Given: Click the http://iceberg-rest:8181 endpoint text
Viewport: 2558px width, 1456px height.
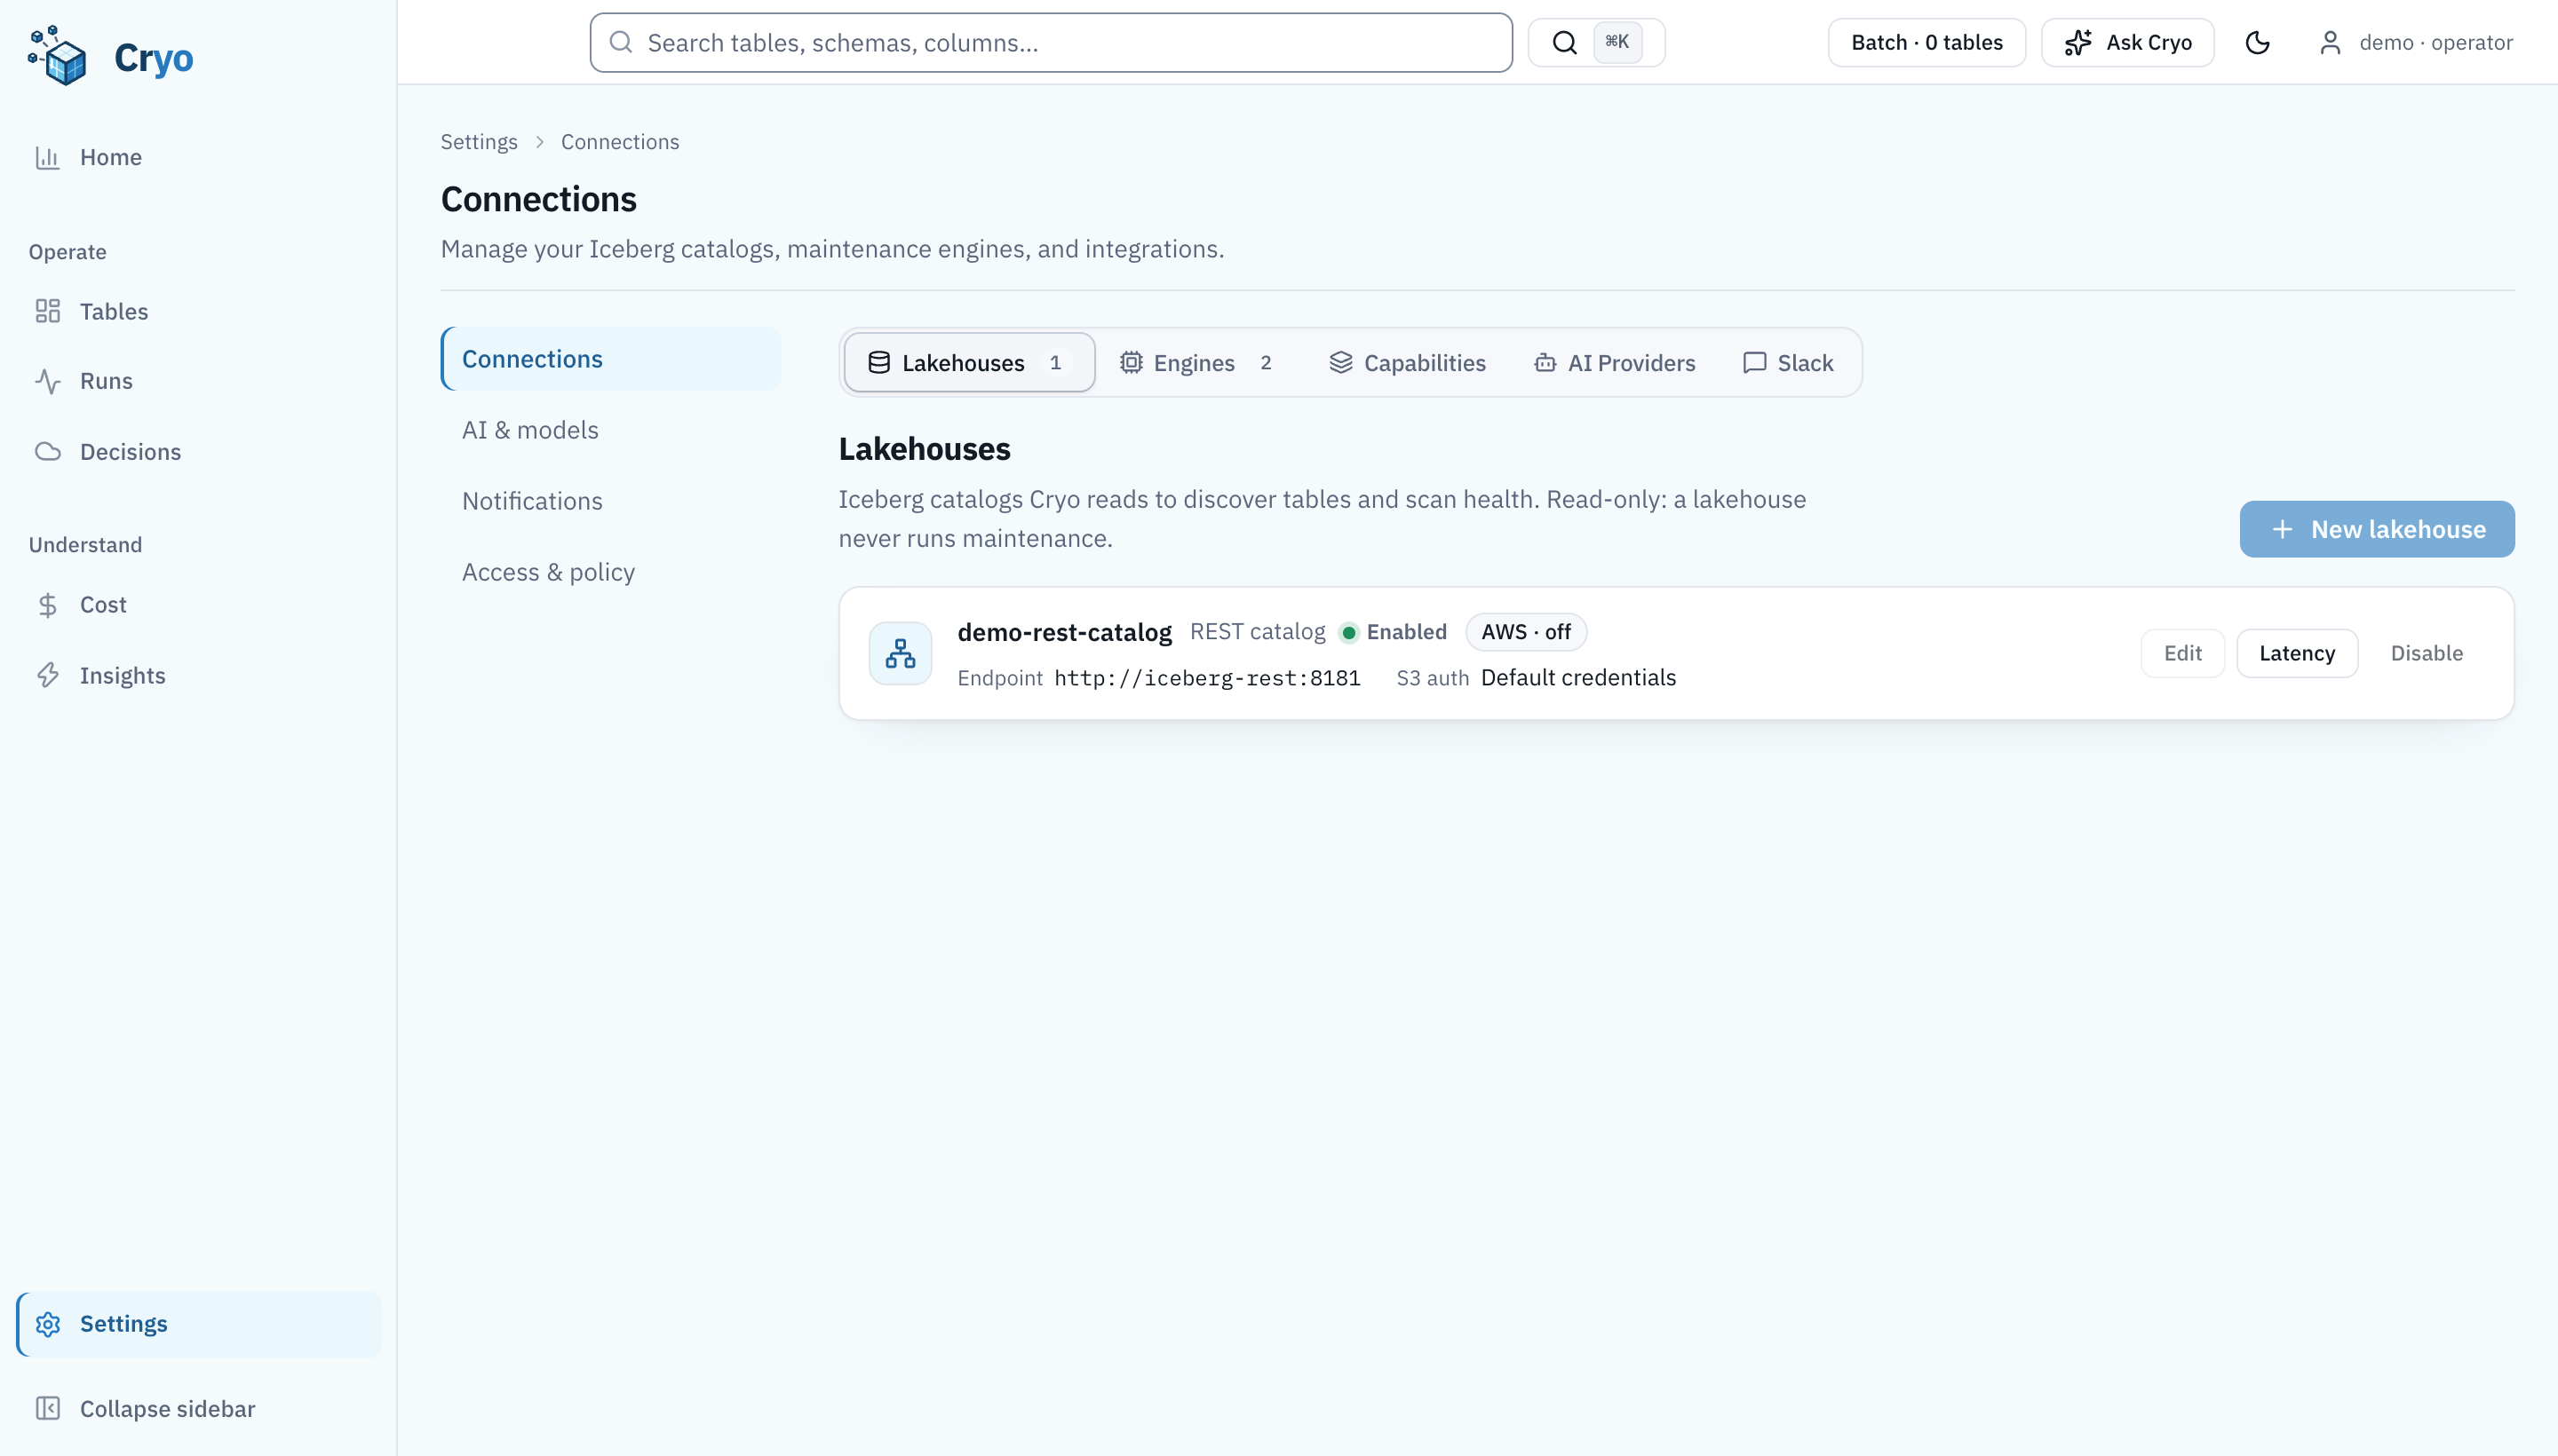Looking at the screenshot, I should (1207, 678).
